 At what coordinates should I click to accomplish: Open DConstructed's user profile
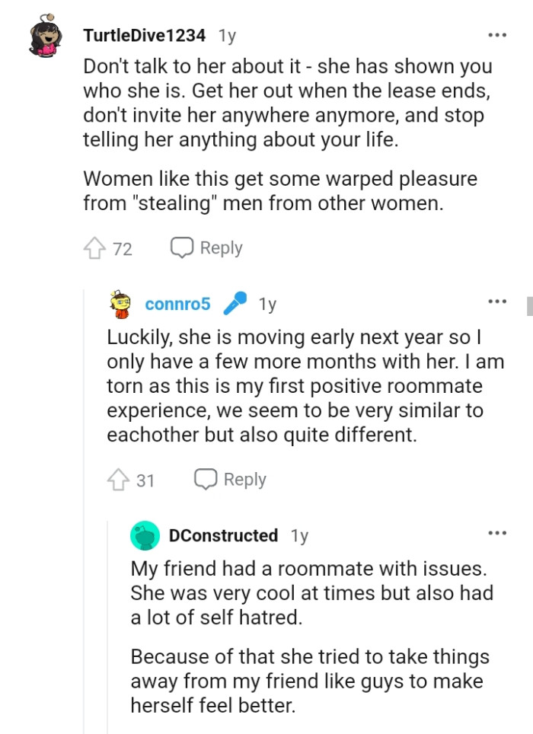click(223, 535)
